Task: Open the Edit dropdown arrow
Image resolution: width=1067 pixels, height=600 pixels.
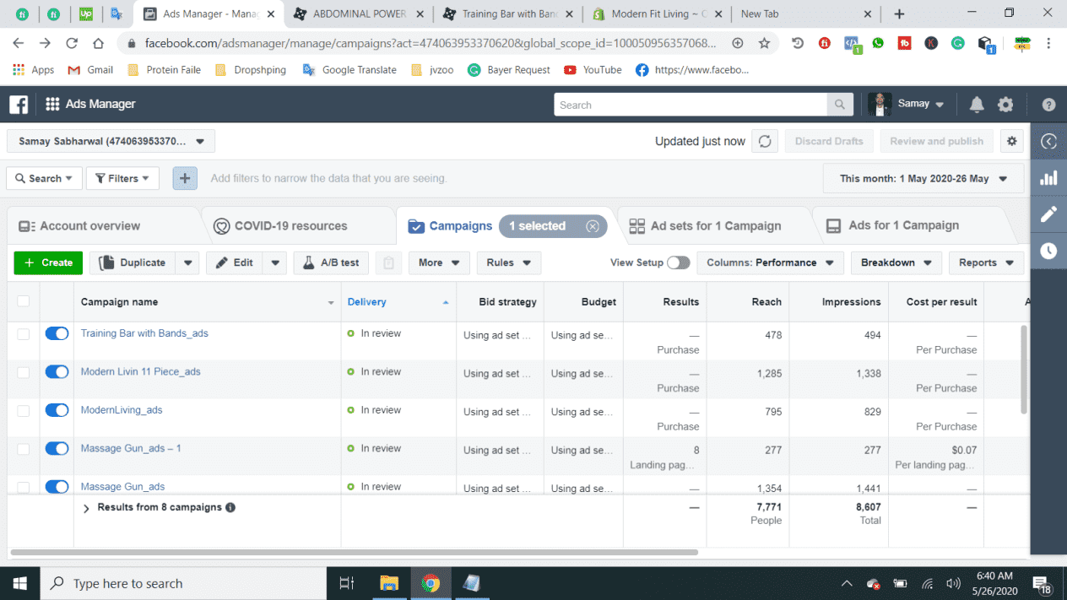Action: point(275,262)
